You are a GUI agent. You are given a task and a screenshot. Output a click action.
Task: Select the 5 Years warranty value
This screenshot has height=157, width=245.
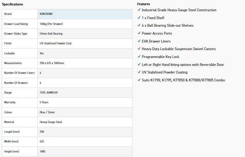[44, 102]
